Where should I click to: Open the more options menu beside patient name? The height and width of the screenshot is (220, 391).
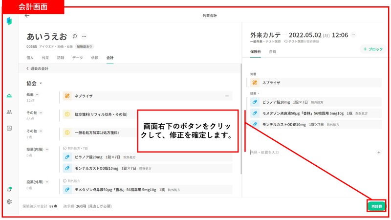click(x=84, y=36)
